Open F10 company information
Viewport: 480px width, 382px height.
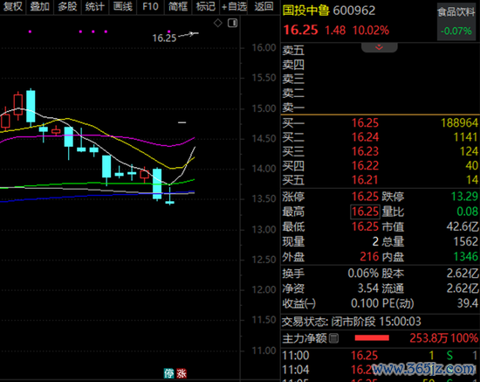(150, 6)
